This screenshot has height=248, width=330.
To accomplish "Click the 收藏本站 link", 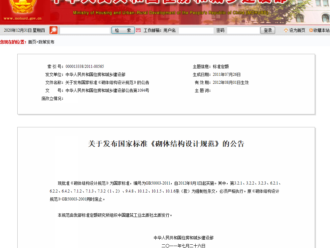I will (321, 30).
